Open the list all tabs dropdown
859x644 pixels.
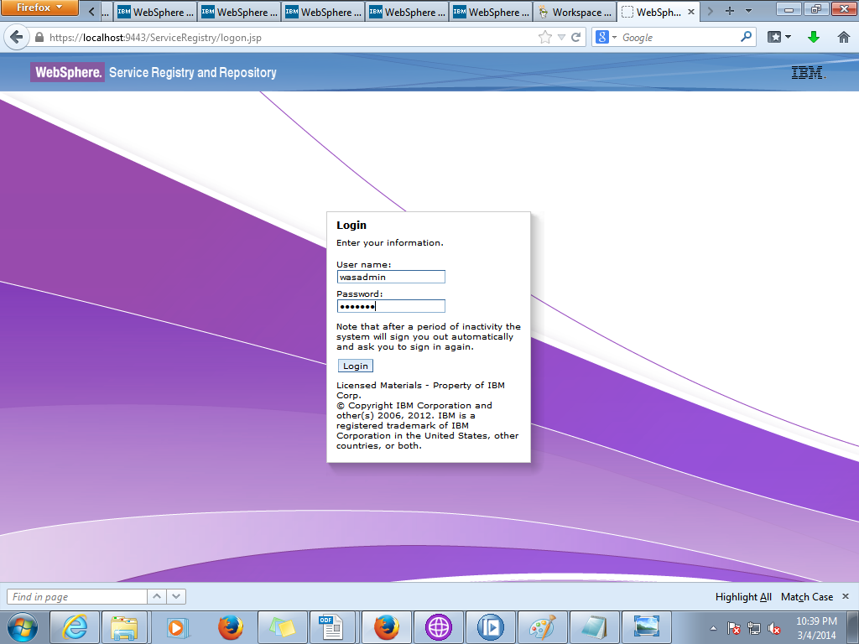pyautogui.click(x=748, y=11)
